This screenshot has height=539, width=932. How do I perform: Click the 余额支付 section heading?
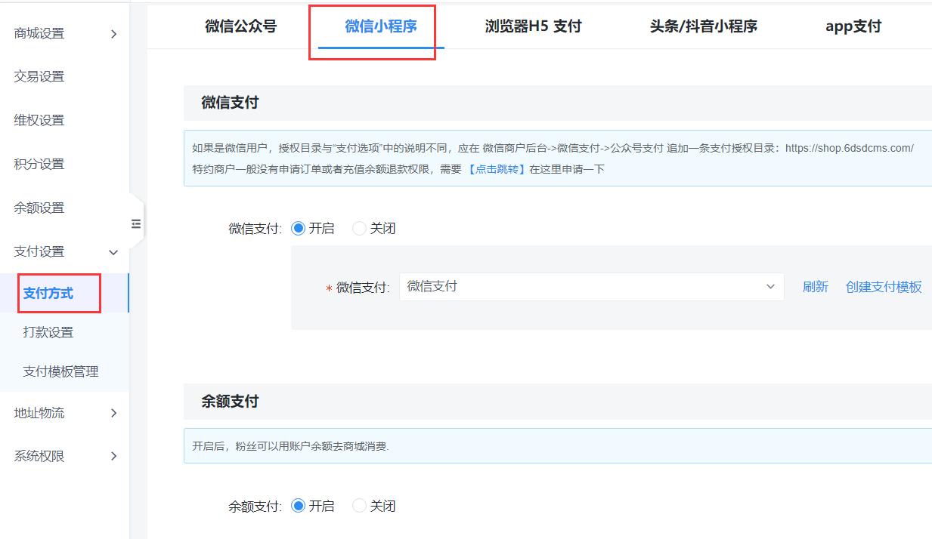pos(230,402)
